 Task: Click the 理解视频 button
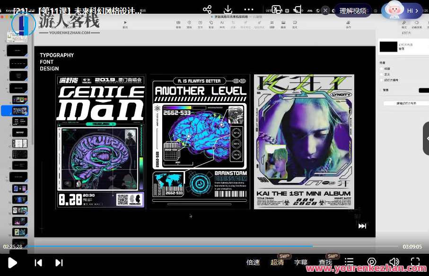pos(353,10)
